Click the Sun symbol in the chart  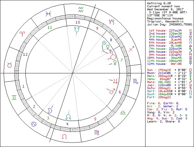pyautogui.click(x=113, y=57)
